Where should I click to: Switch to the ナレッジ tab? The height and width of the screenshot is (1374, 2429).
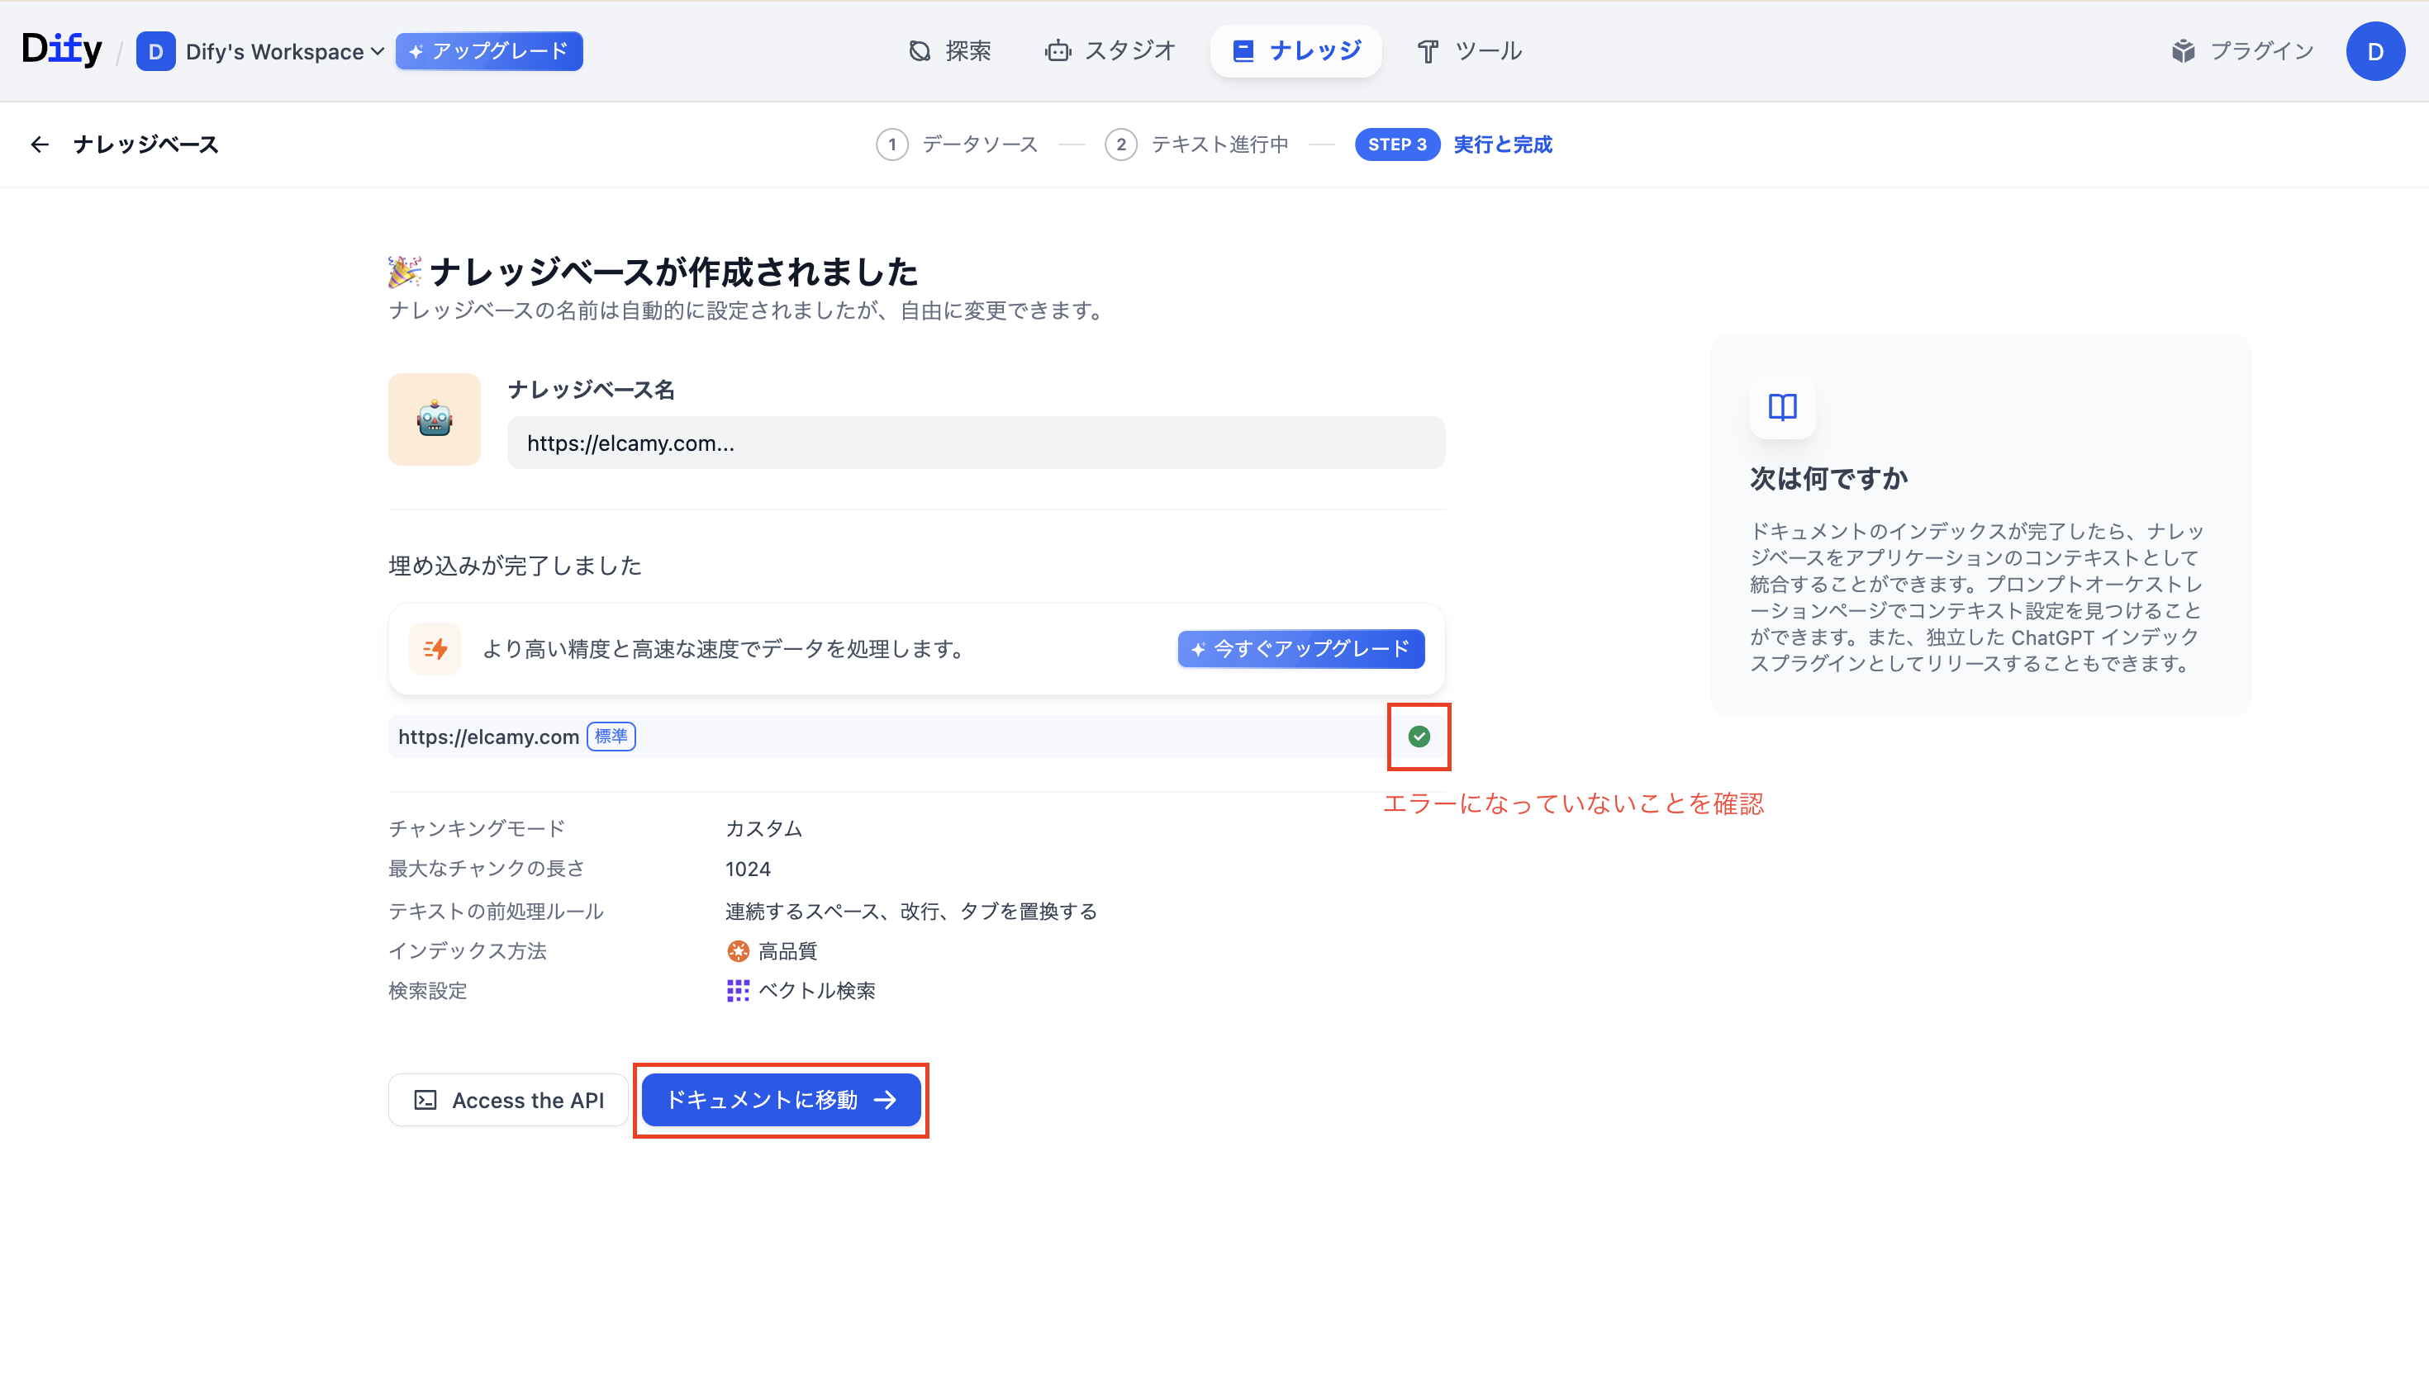click(1295, 50)
